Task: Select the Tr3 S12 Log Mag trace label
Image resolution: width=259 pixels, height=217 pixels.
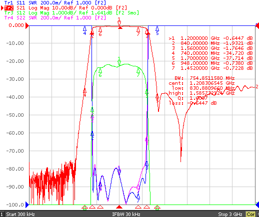Action: 71,12
